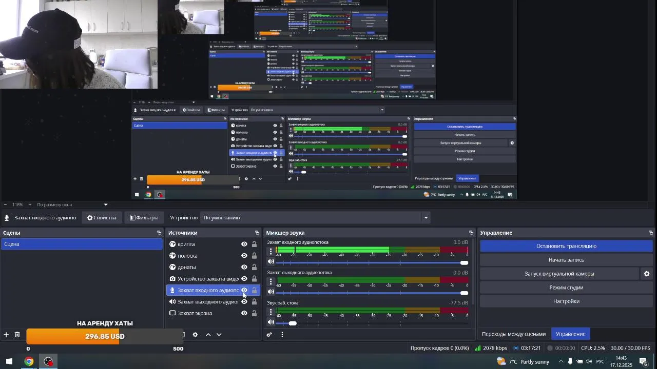The width and height of the screenshot is (657, 369).
Task: Open weather widget 7°C Partly sunny
Action: [524, 362]
